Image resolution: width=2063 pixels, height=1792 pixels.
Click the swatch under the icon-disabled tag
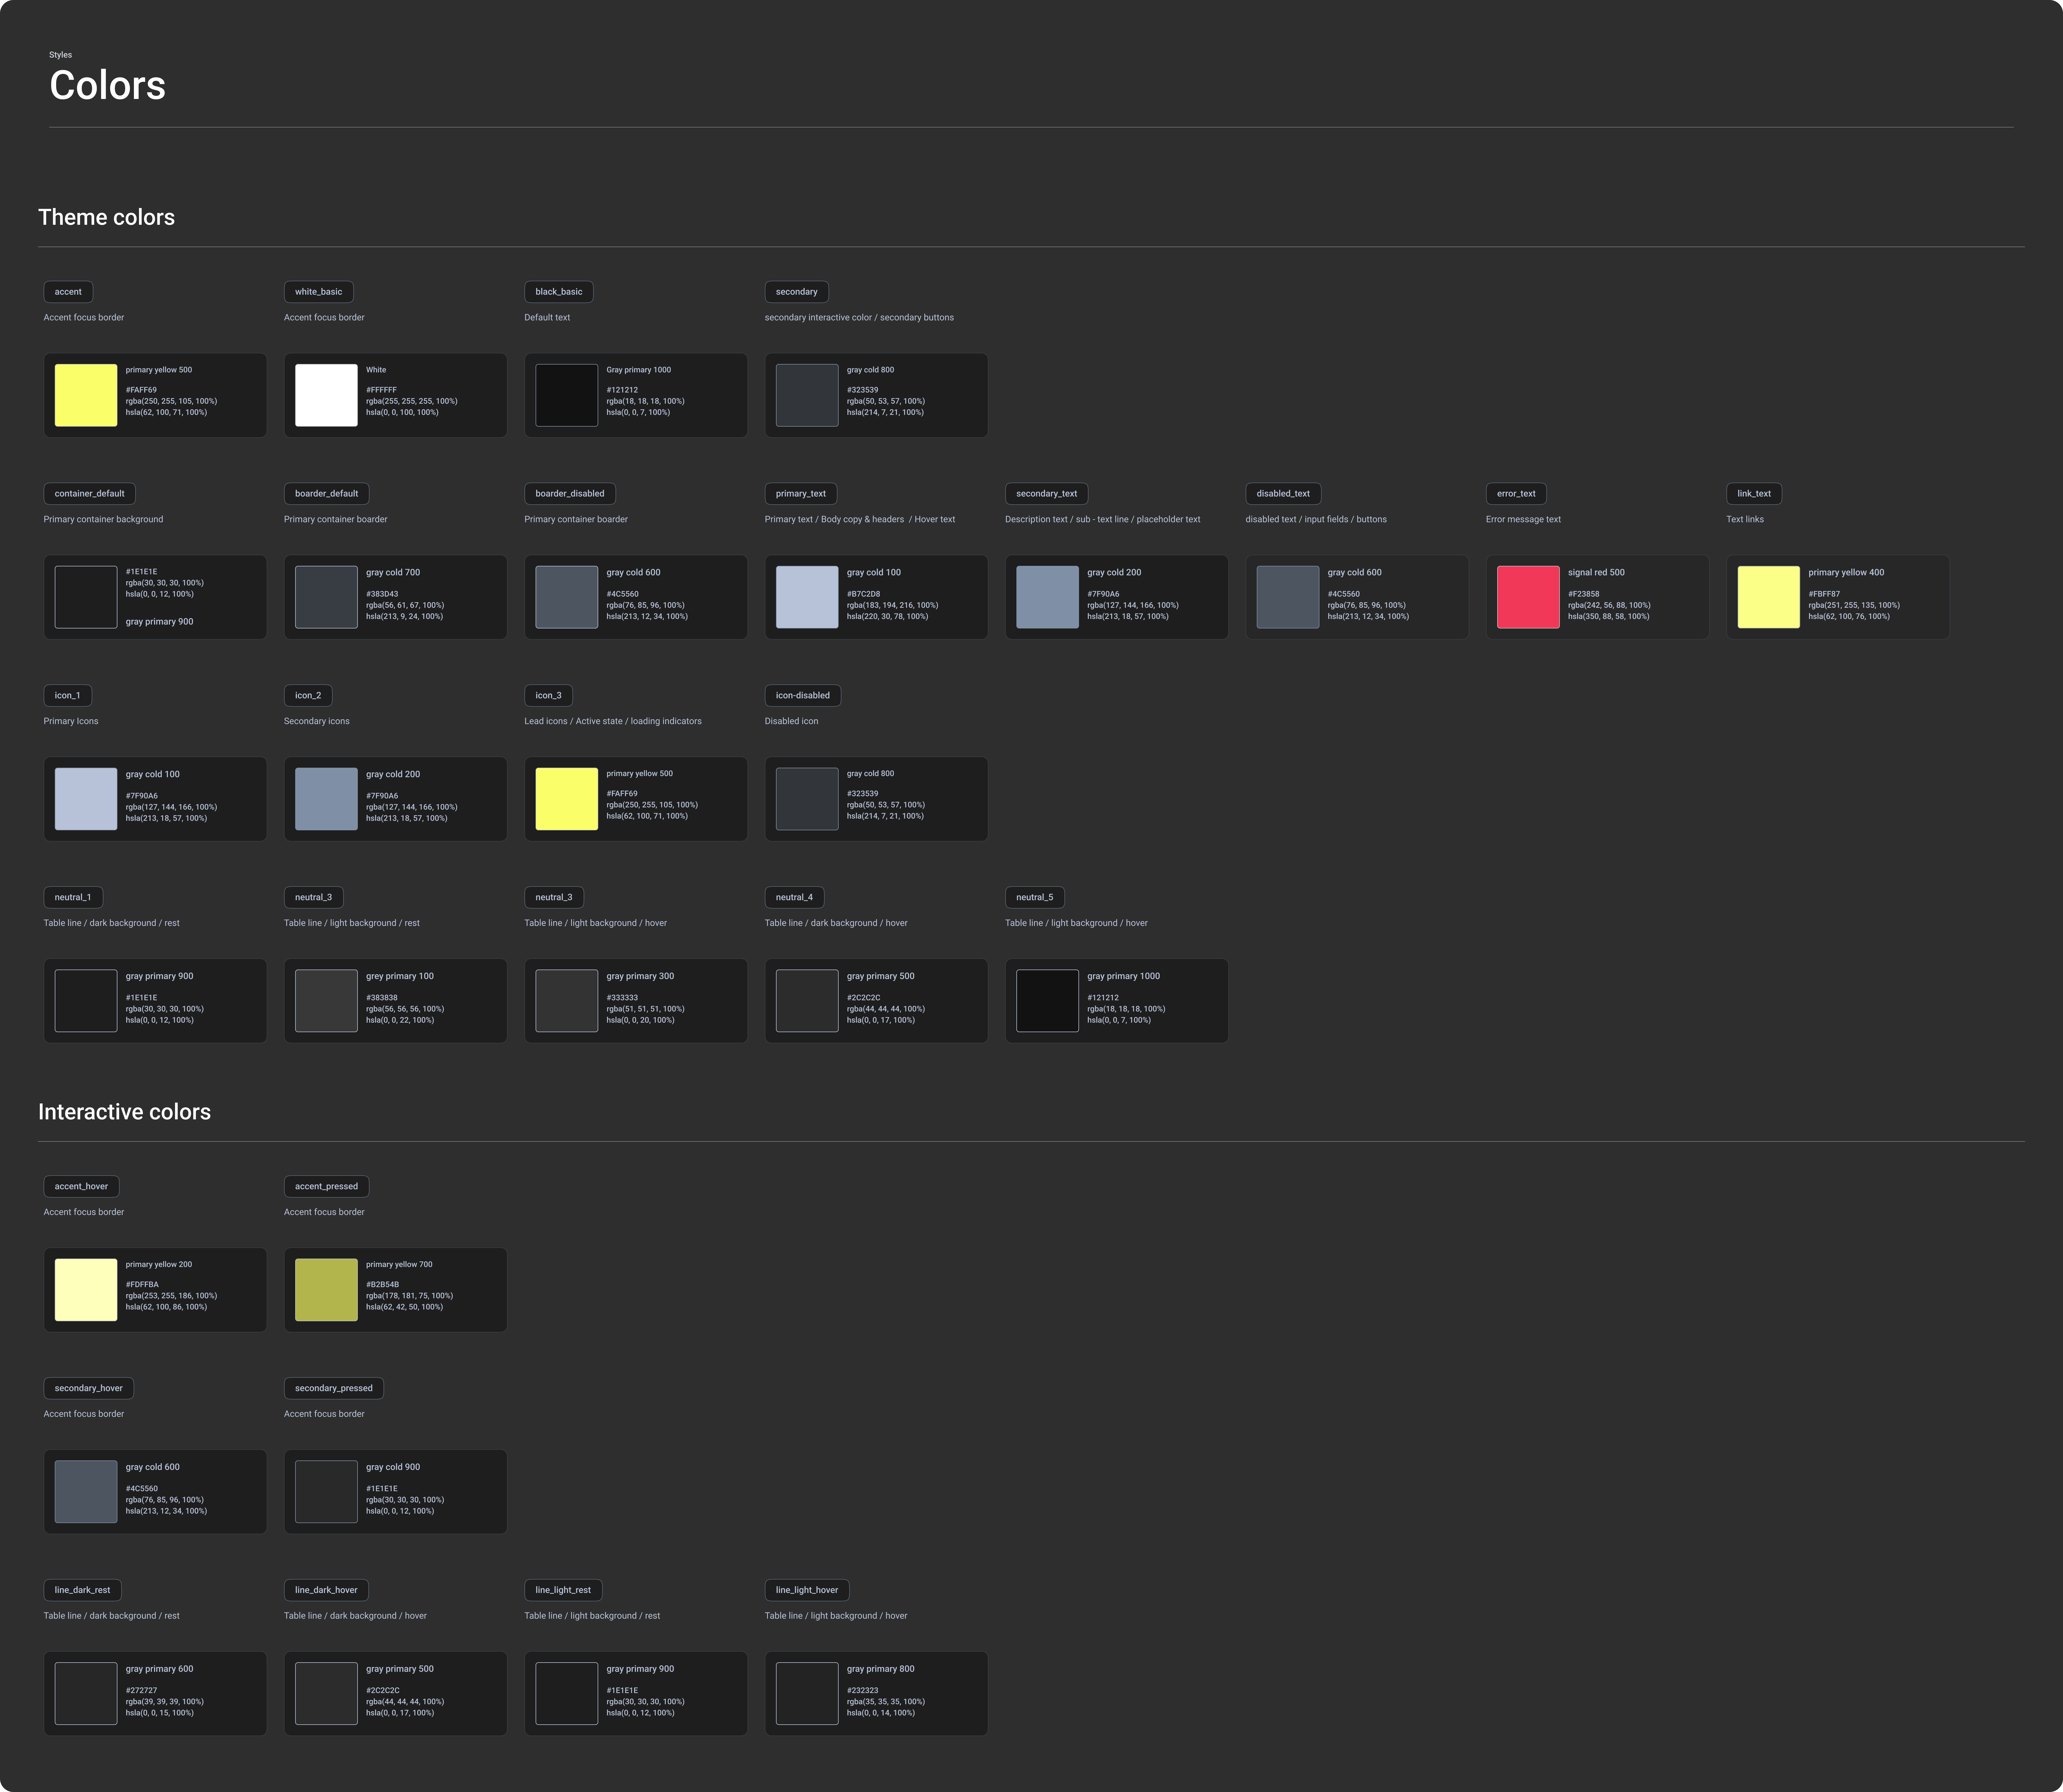tap(807, 799)
